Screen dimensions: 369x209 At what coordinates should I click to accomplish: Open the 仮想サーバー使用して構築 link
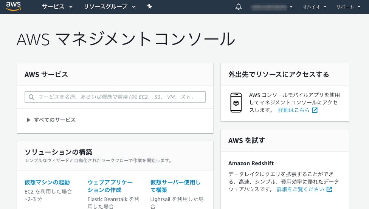pos(175,186)
